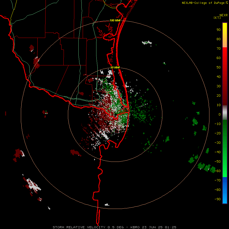
Task: Click the -10 value on velocity scale
Action: click(218, 124)
